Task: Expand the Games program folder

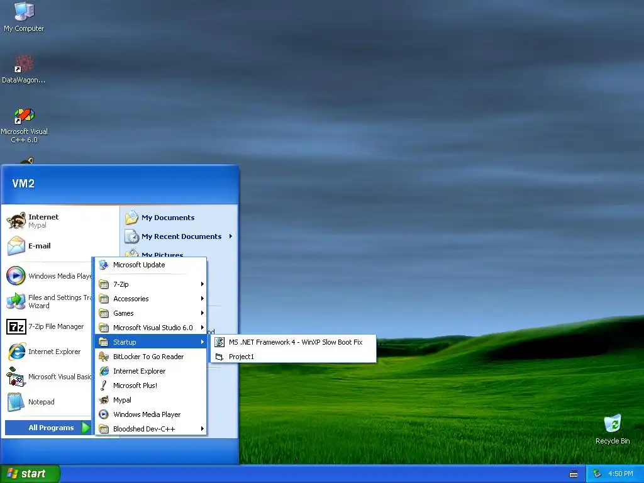Action: [x=151, y=313]
